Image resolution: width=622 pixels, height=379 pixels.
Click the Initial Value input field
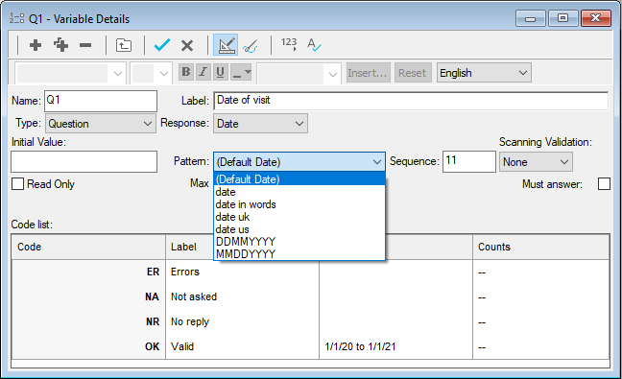pyautogui.click(x=84, y=161)
